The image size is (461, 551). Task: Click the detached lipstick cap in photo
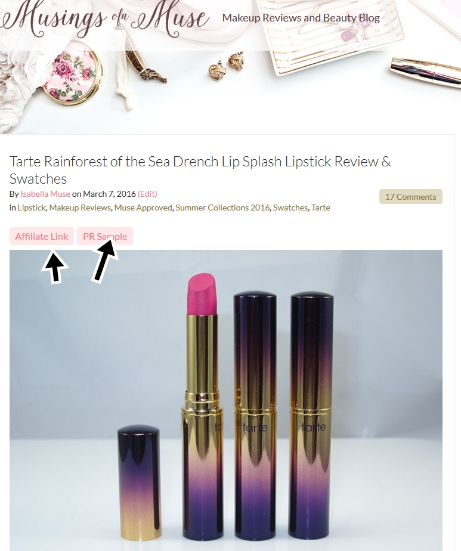[x=138, y=482]
